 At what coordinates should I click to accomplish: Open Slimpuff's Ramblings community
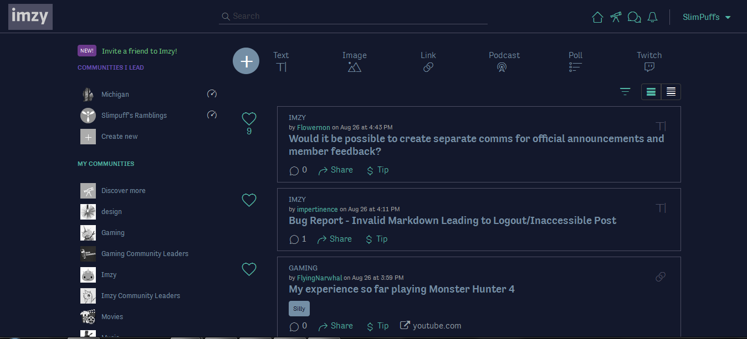[134, 116]
